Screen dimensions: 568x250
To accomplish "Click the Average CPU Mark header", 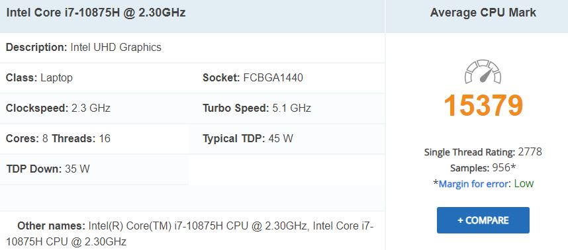I will click(483, 13).
